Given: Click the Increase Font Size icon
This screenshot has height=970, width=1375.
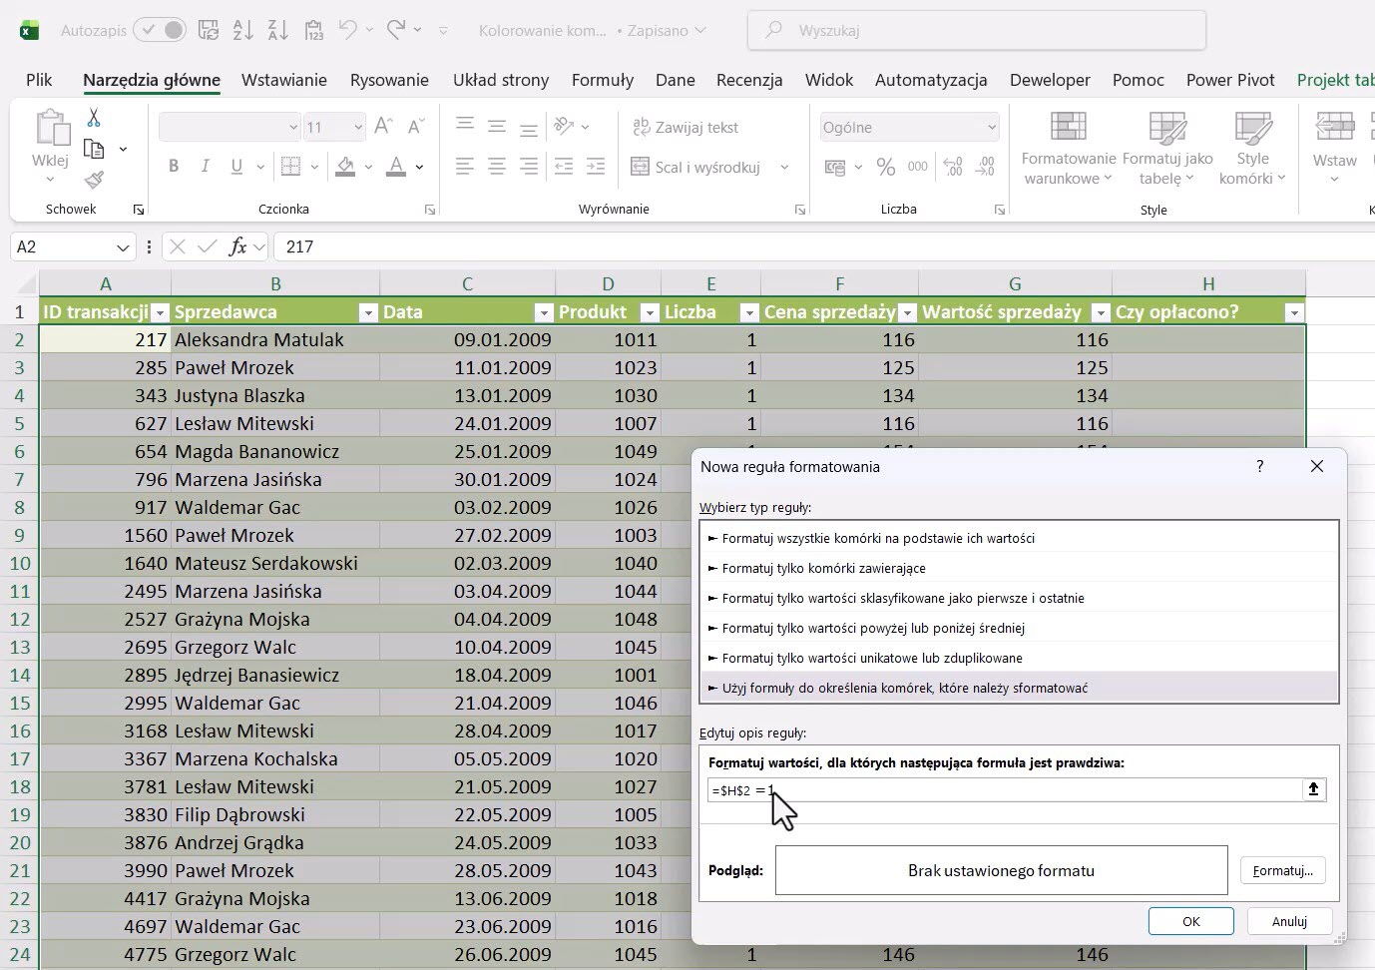Looking at the screenshot, I should (383, 127).
